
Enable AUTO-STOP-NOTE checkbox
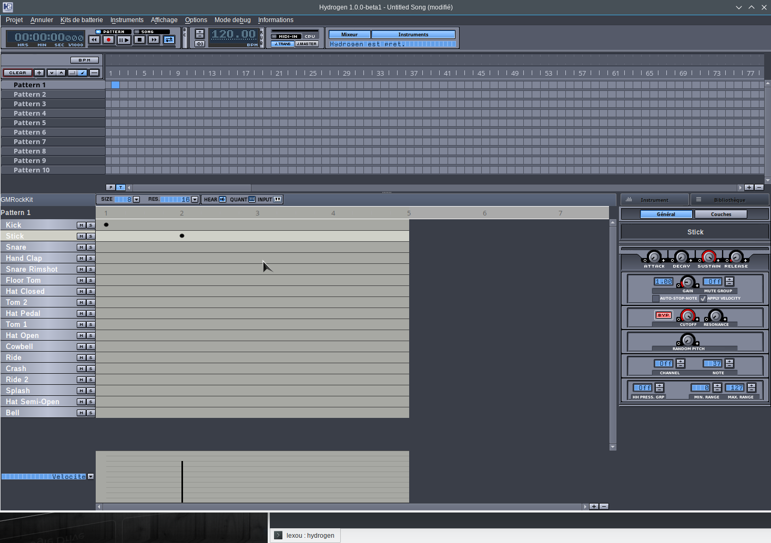coord(656,299)
